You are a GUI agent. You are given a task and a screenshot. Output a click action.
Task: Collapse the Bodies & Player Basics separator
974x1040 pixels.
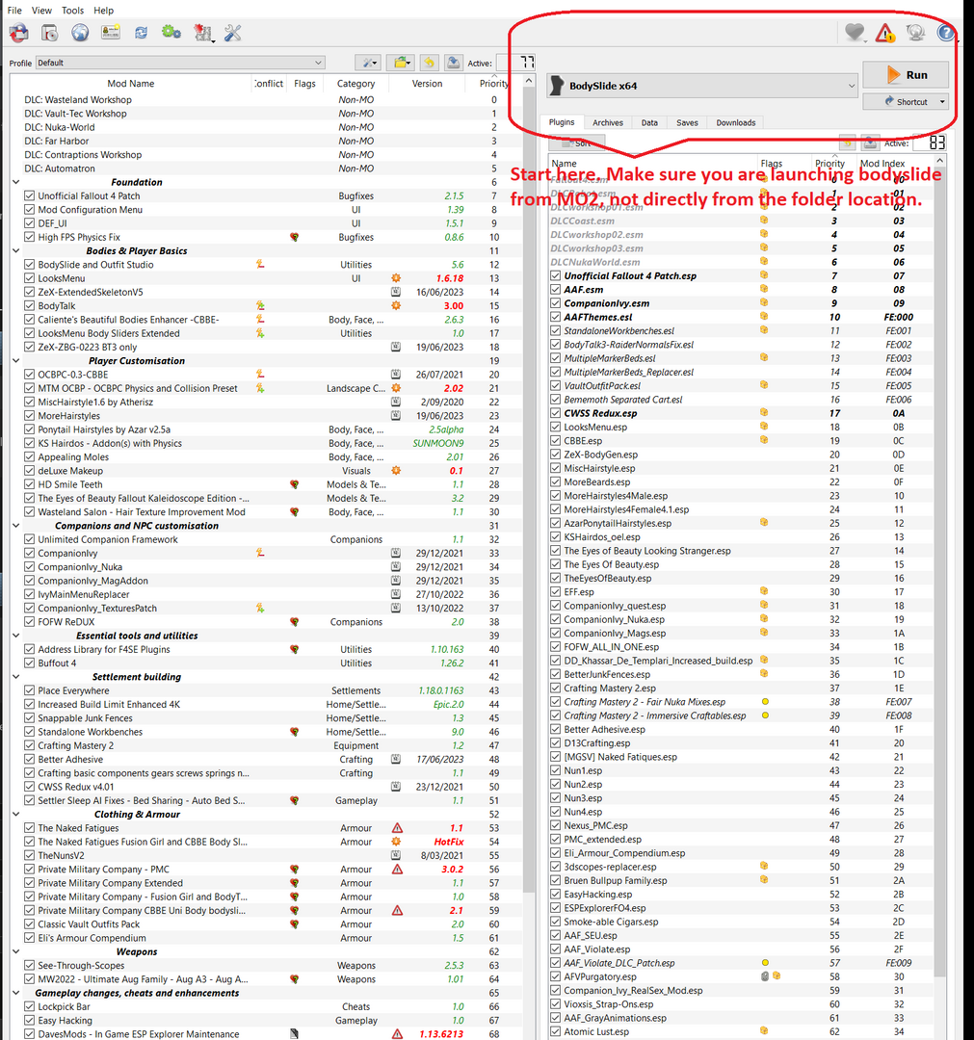pos(16,250)
